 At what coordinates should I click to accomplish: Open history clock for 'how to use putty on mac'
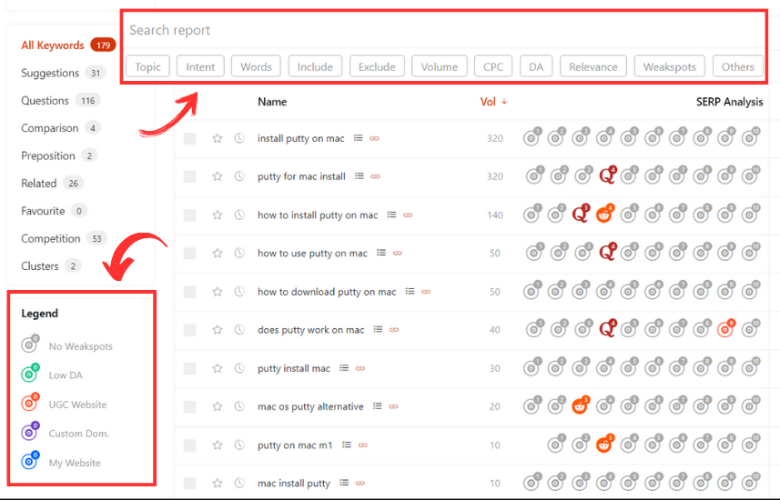click(x=239, y=253)
